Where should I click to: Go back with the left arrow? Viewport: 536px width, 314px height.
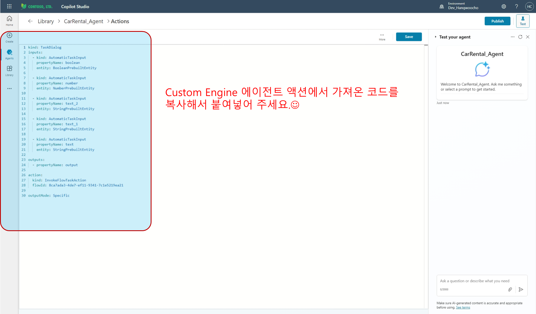click(x=30, y=21)
